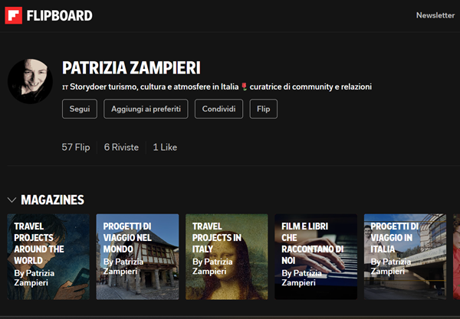
Task: Click the PATRIZIA ZAMPIERI name heading
Action: point(131,68)
